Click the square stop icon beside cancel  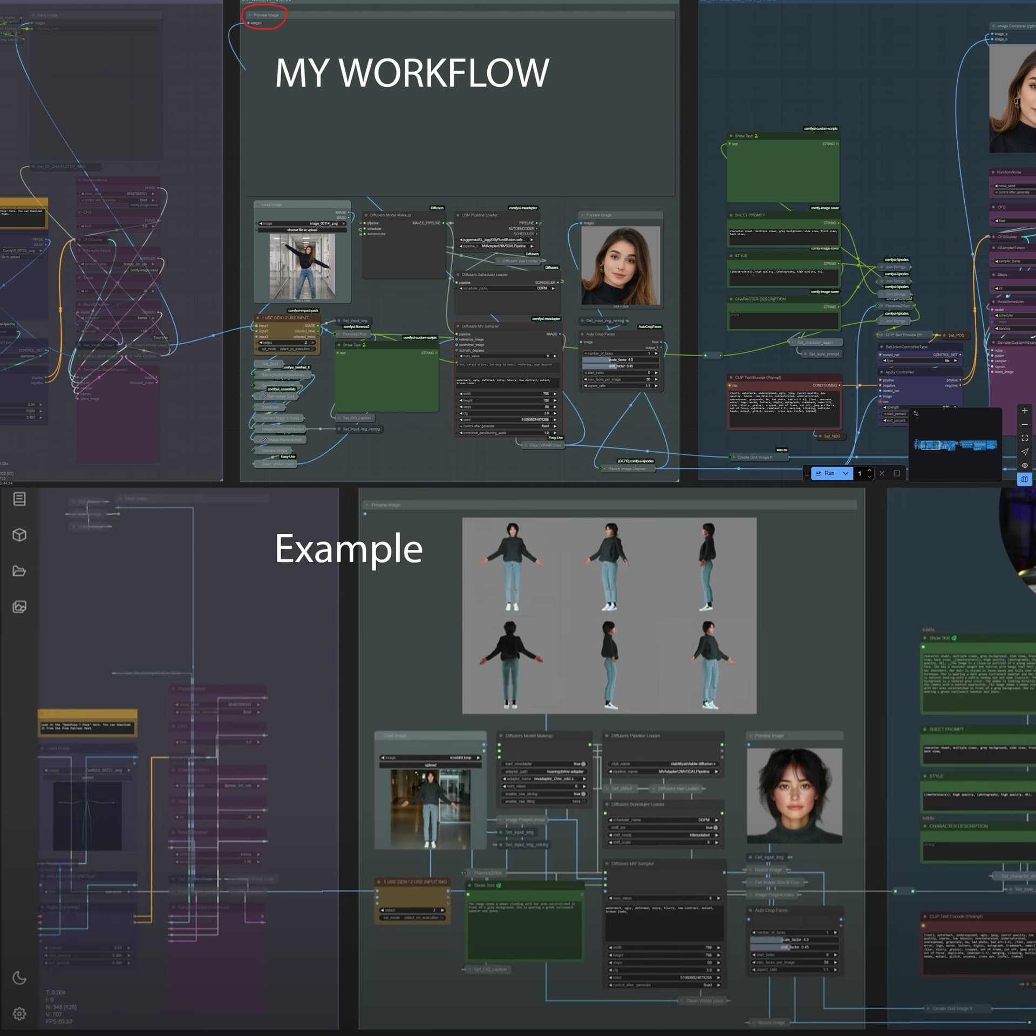coord(896,473)
